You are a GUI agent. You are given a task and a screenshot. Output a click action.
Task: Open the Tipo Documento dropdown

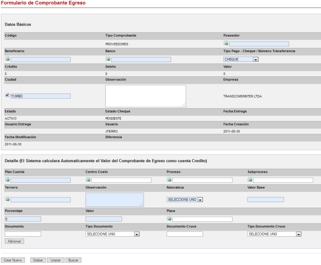pos(113,234)
